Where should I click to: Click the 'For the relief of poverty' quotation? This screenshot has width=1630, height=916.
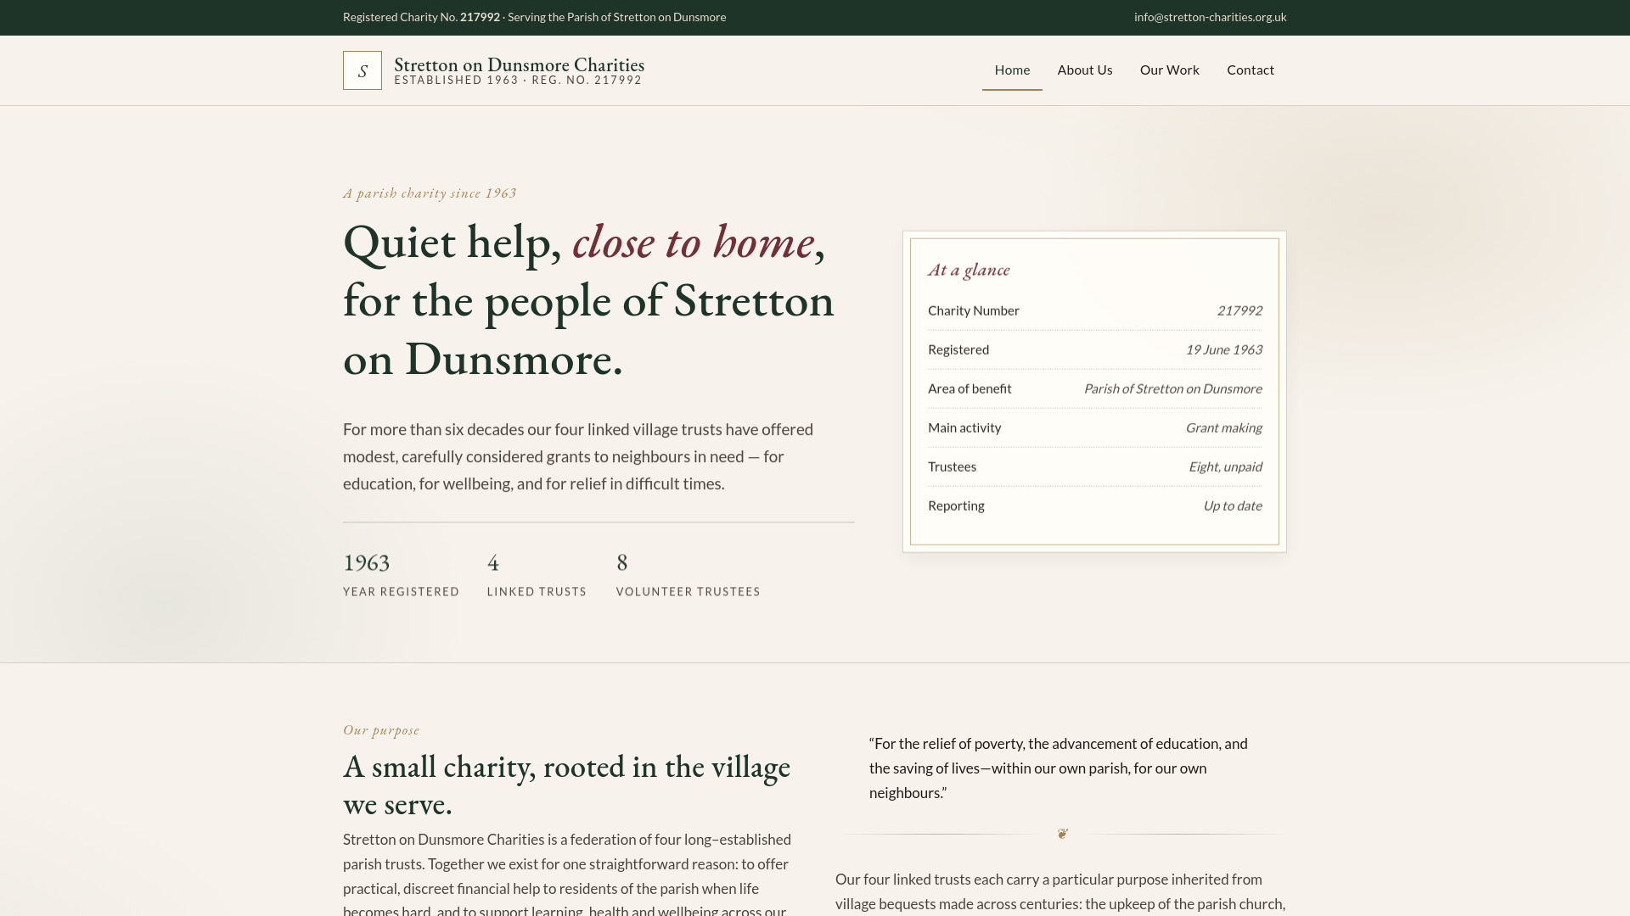[1059, 768]
